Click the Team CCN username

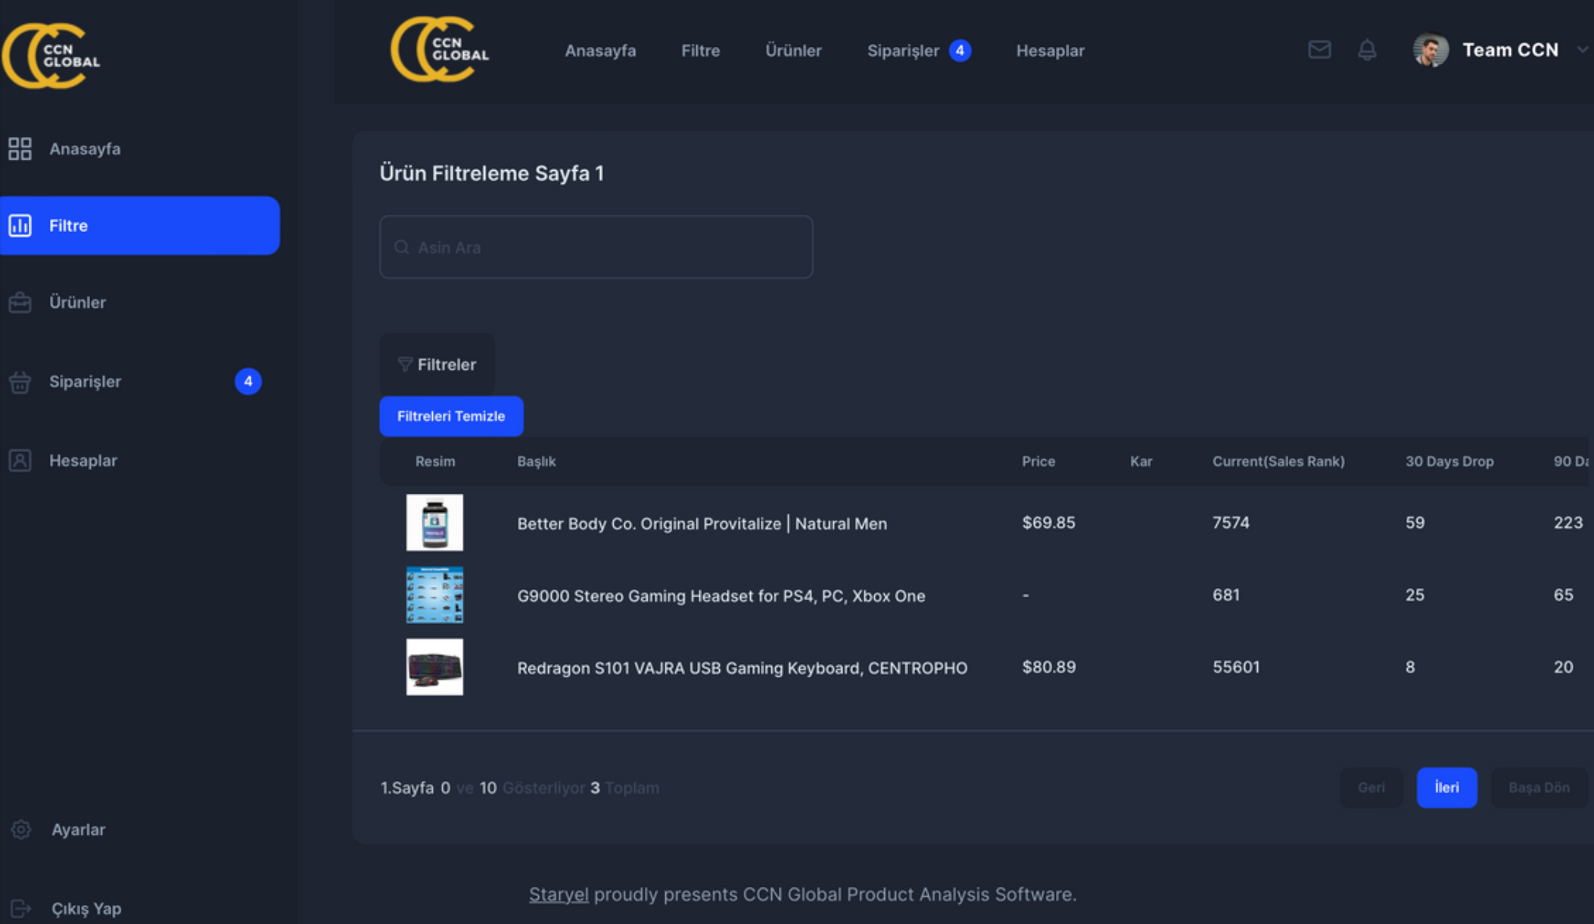click(x=1510, y=50)
